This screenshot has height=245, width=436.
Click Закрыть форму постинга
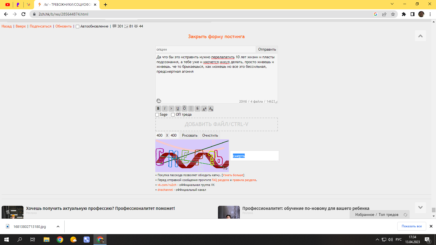[216, 36]
